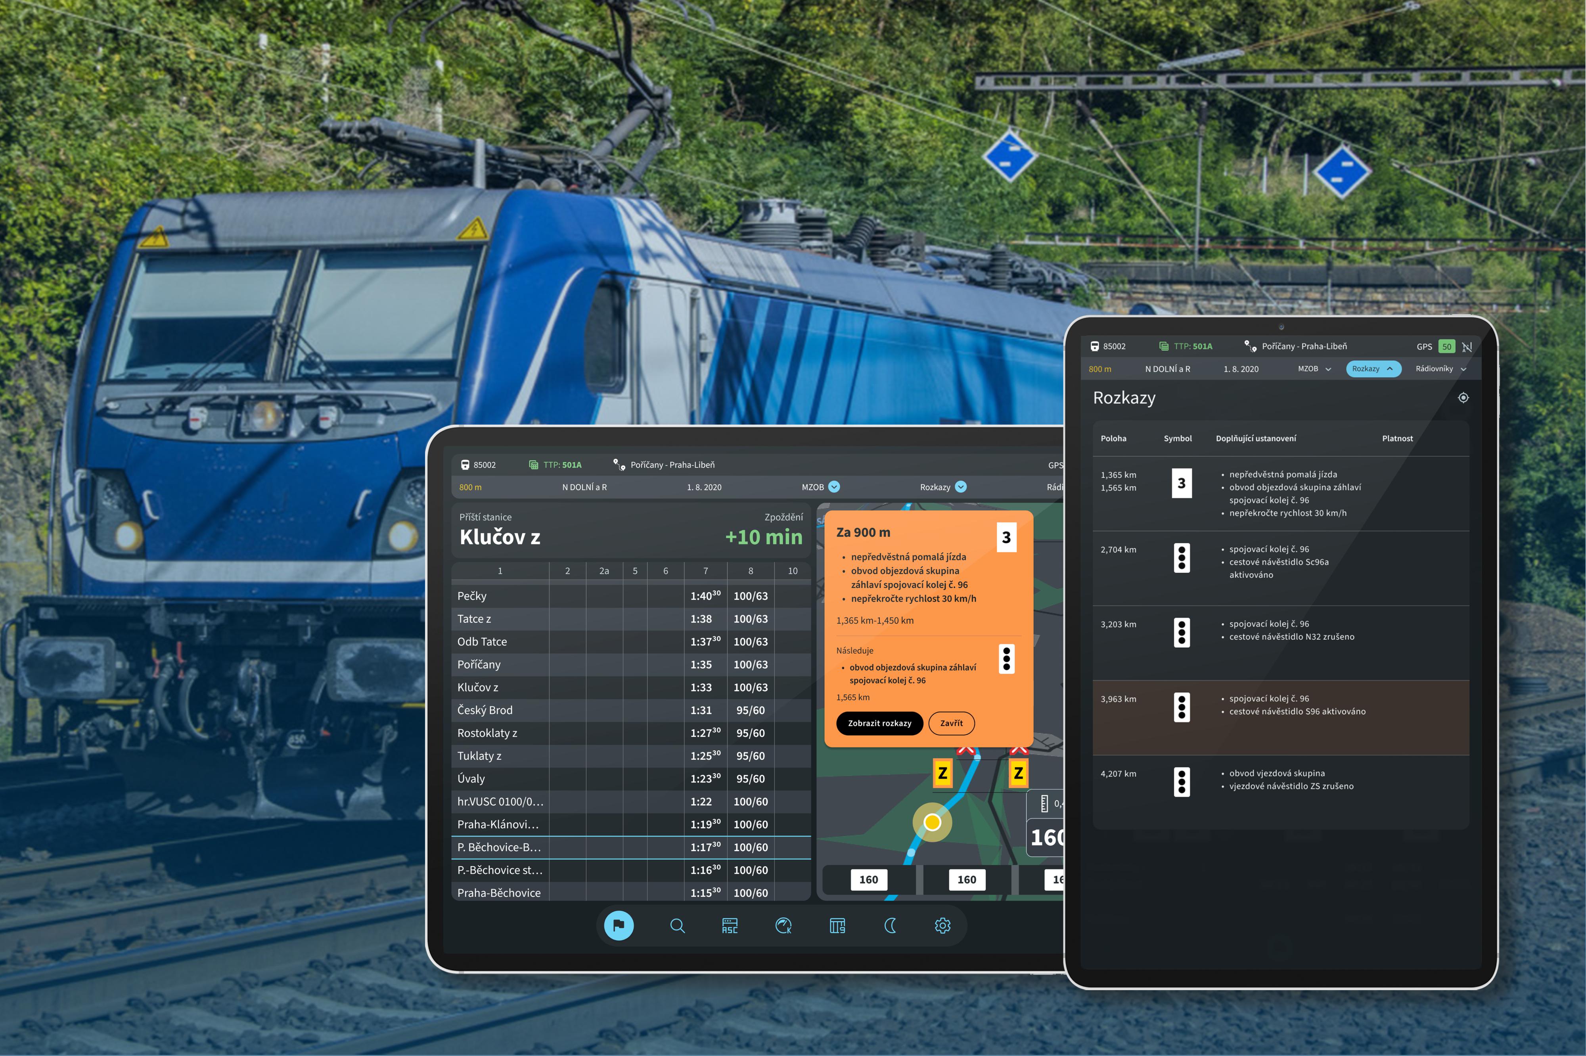The width and height of the screenshot is (1586, 1056).
Task: Open the timetable grid icon
Action: [837, 925]
